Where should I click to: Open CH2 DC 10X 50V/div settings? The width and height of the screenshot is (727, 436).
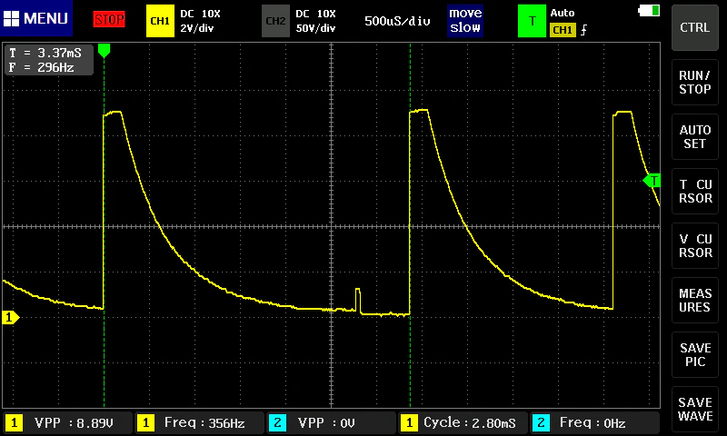[x=315, y=21]
